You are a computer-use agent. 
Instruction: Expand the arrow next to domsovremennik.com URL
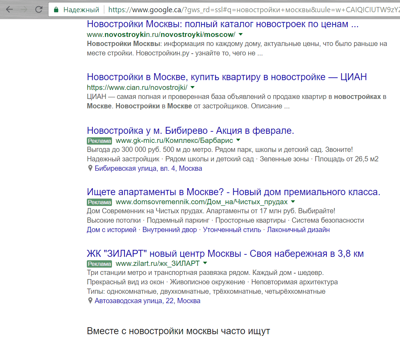(x=293, y=202)
